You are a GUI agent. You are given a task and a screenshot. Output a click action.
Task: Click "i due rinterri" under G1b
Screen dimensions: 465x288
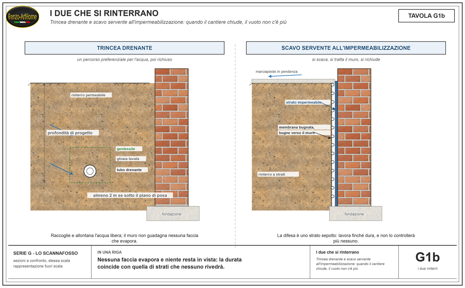point(428,269)
